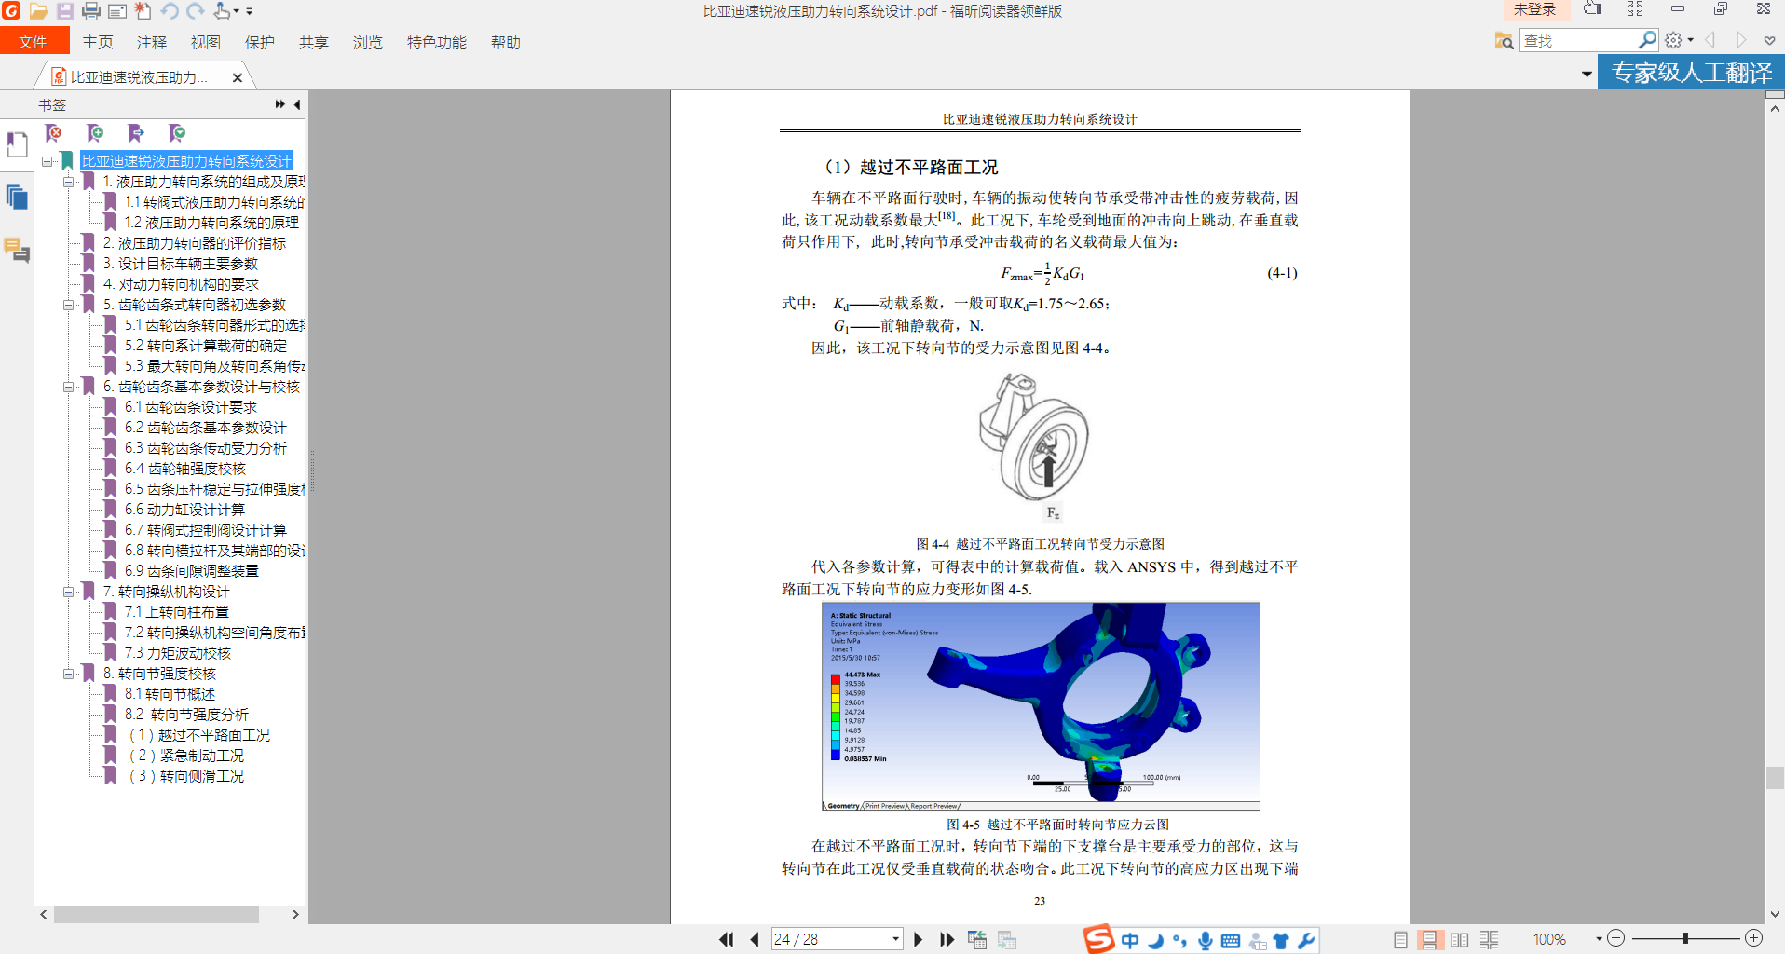Screen dimensions: 1785x954
Task: Jump to the last page
Action: click(x=947, y=939)
